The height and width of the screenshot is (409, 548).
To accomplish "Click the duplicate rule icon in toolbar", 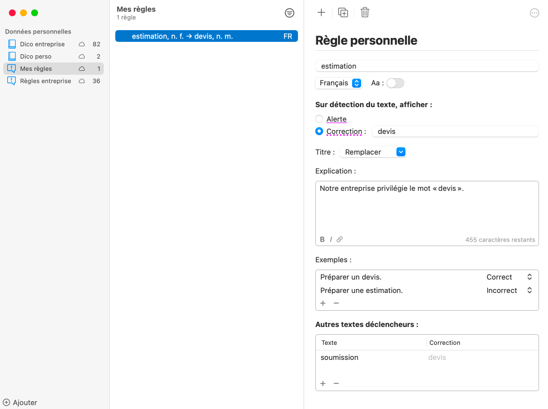I will click(343, 12).
